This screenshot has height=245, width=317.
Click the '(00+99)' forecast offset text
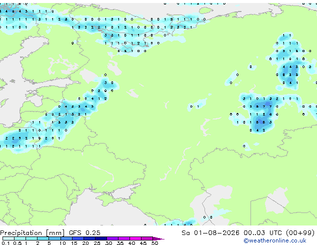coord(300,233)
